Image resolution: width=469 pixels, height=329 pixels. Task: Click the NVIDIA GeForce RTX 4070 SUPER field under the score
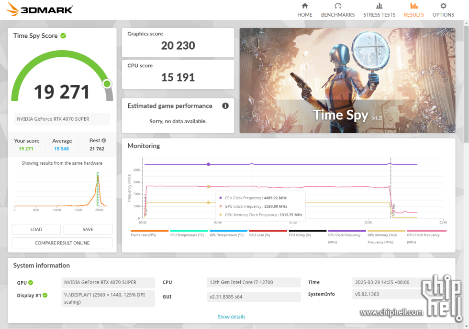point(62,119)
